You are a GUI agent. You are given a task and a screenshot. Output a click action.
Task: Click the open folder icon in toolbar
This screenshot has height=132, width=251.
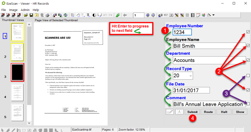click(26, 15)
